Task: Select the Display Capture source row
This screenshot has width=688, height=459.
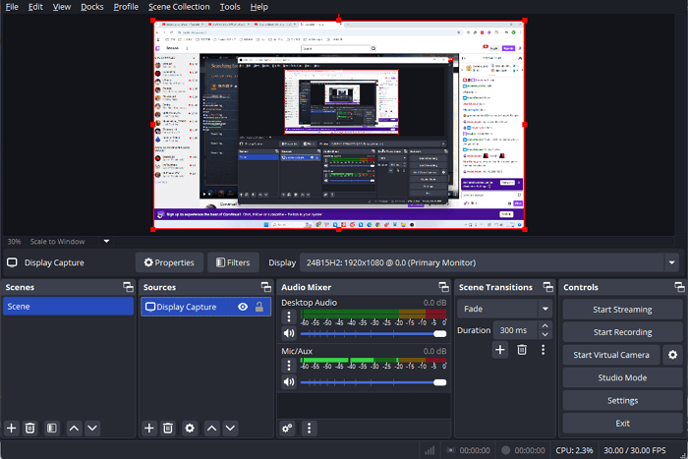Action: pyautogui.click(x=205, y=307)
